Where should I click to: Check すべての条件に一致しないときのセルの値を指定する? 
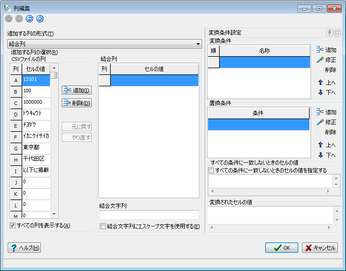click(x=211, y=171)
